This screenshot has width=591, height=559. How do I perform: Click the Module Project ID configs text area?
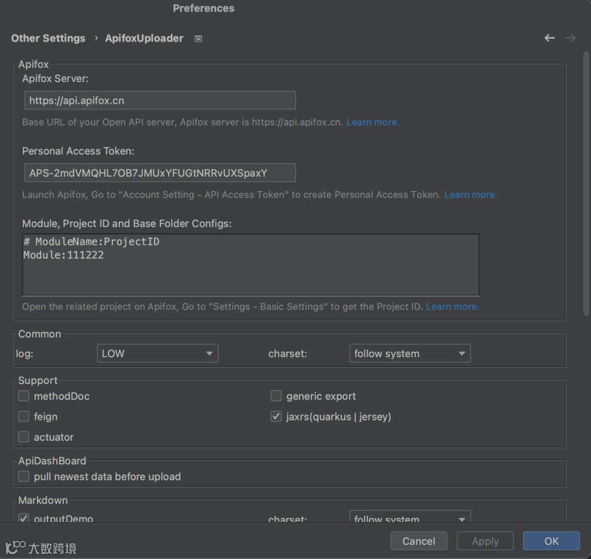251,264
